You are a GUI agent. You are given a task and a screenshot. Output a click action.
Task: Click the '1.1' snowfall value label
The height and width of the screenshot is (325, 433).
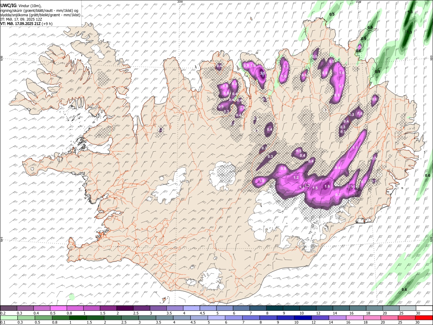pos(355,148)
